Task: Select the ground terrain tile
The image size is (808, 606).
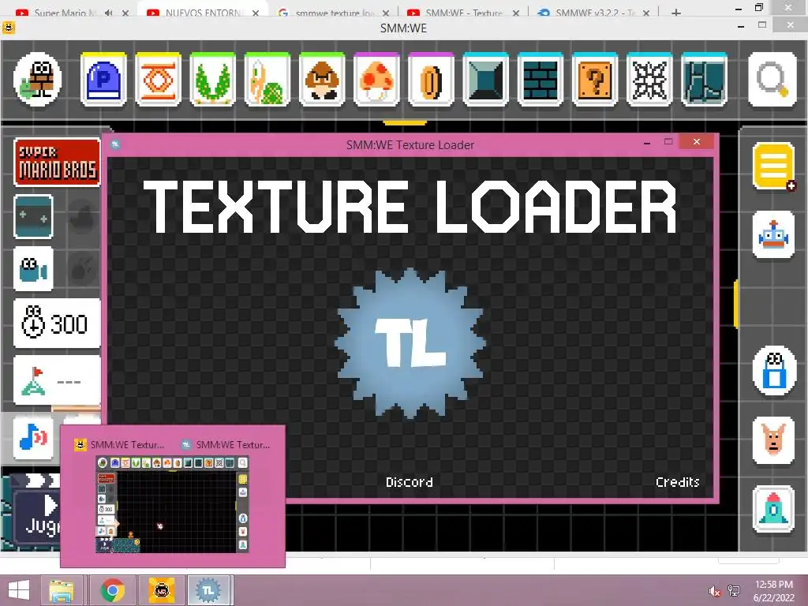Action: click(705, 80)
